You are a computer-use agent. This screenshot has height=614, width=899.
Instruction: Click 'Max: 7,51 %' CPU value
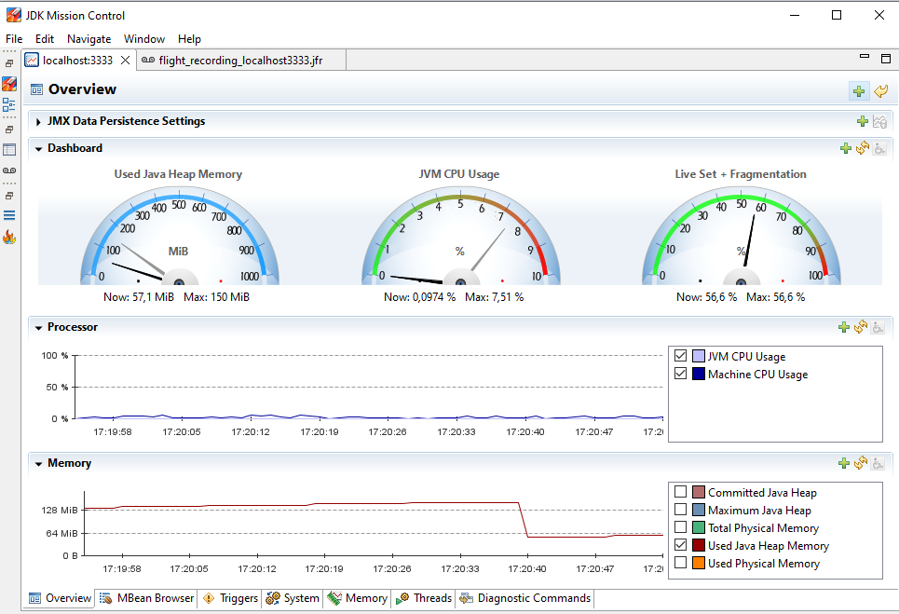click(495, 297)
